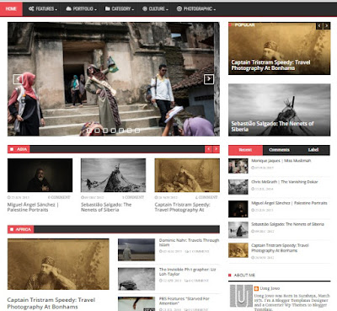
Task: Show previous slide in main slider
Action: (18, 79)
